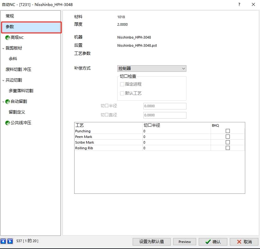The image size is (260, 249).
Task: Enable BHQ checkbox for Punching row
Action: tap(228, 131)
